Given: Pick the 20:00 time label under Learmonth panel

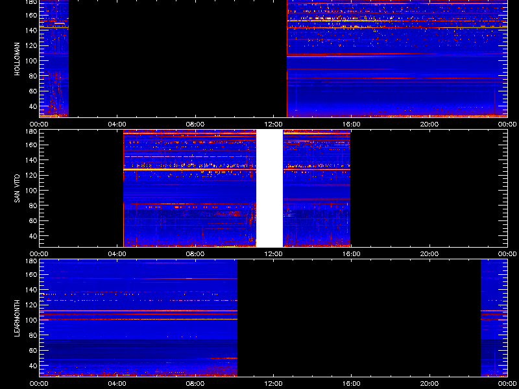Looking at the screenshot, I should click(x=429, y=384).
